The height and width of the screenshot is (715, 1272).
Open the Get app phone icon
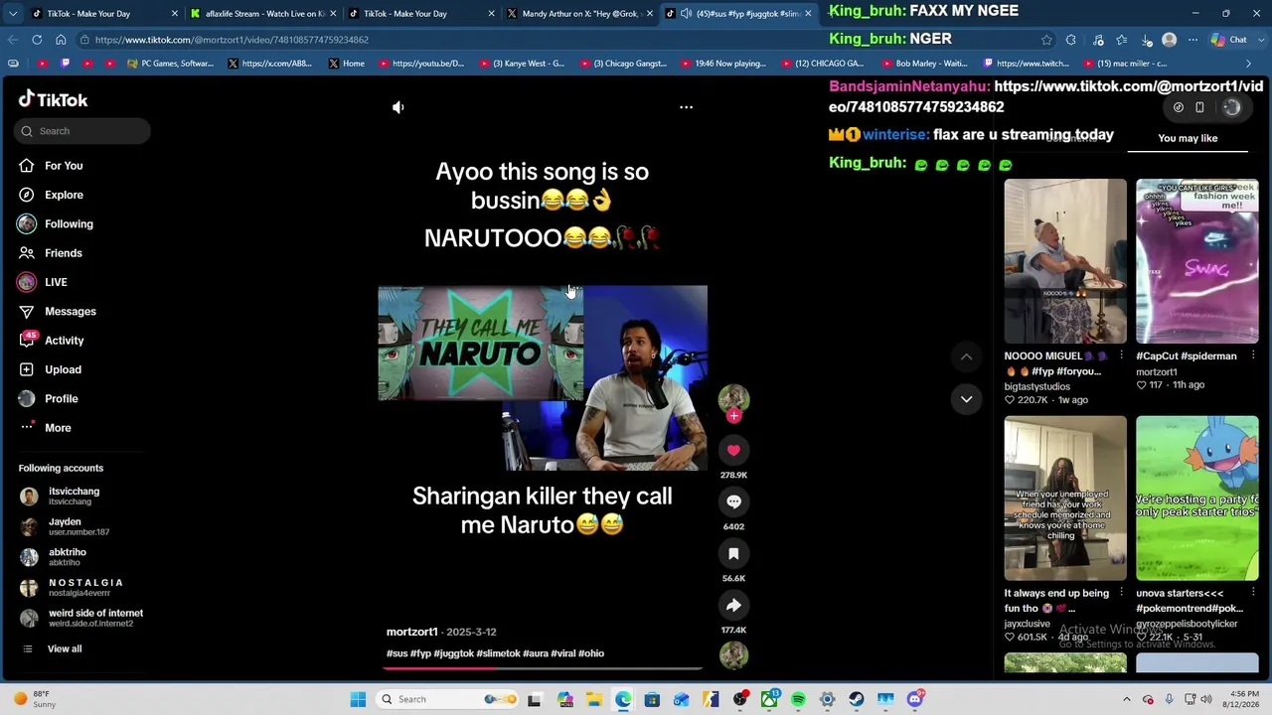point(1199,107)
